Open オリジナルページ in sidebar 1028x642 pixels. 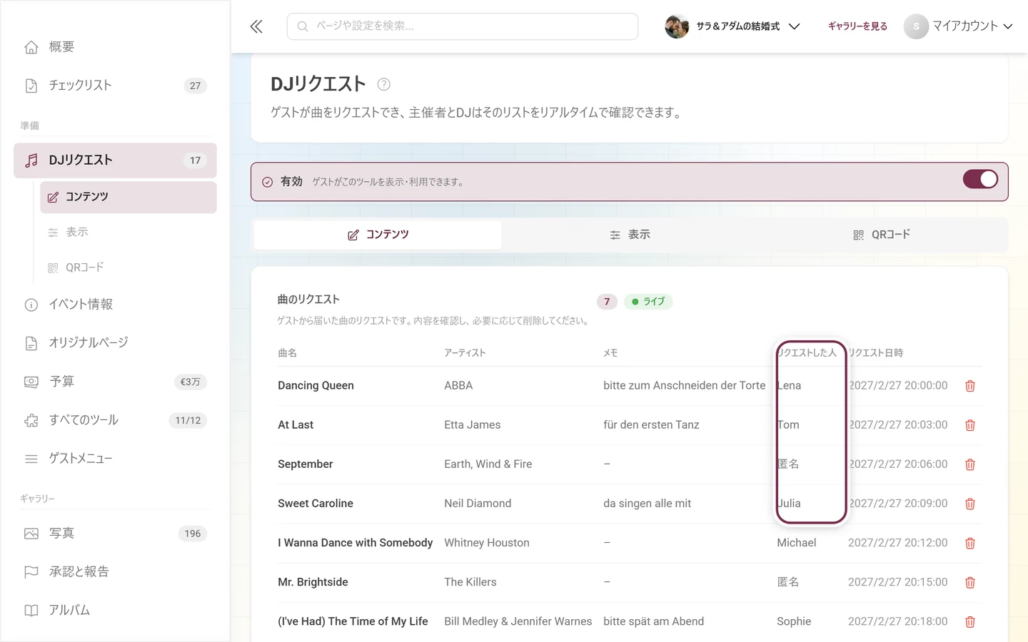click(115, 343)
